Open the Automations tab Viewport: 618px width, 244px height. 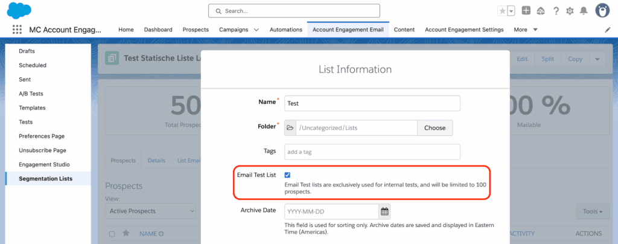point(285,30)
